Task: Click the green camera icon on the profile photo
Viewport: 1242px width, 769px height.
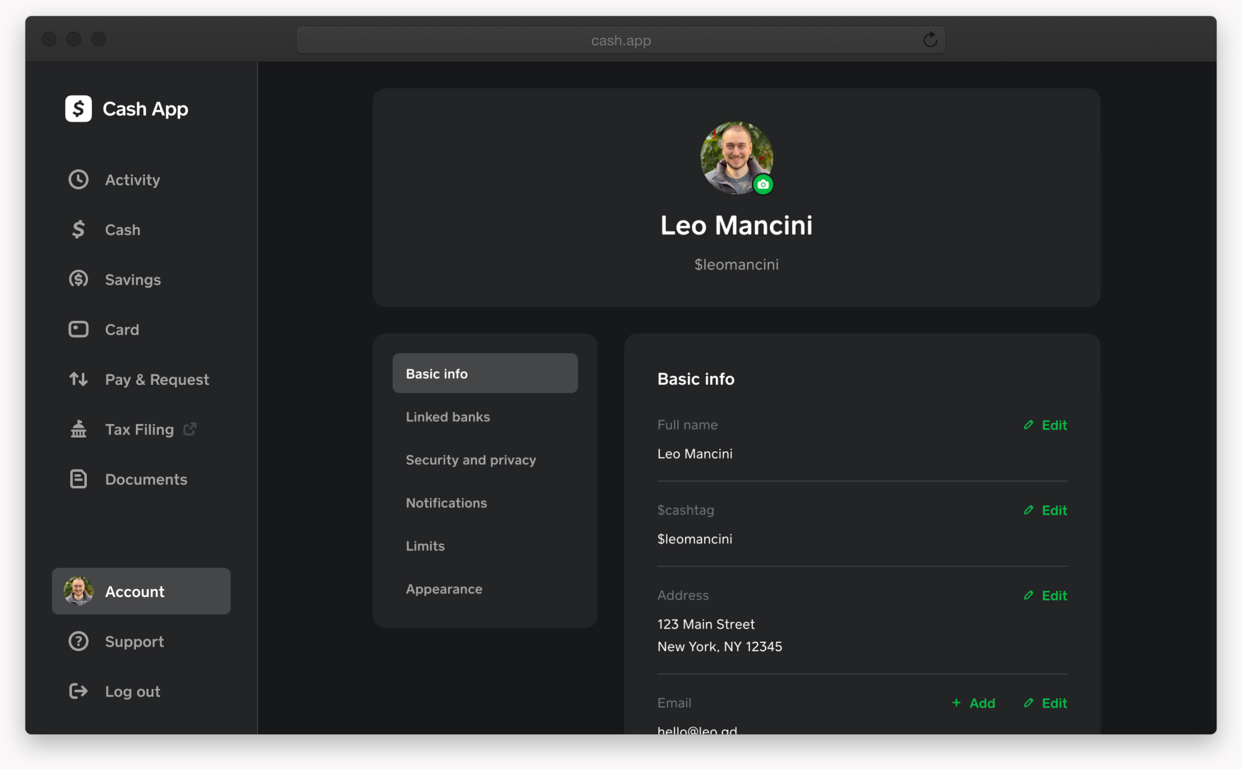Action: coord(763,184)
